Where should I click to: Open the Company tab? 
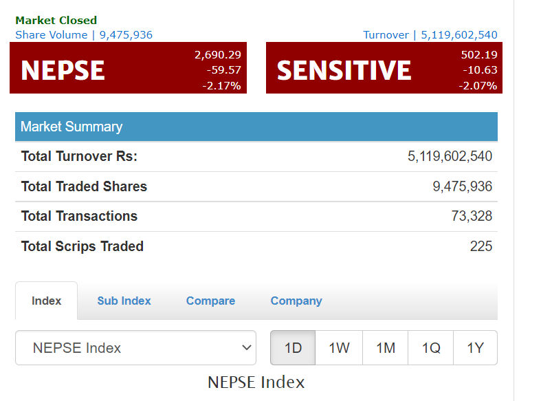pyautogui.click(x=296, y=301)
